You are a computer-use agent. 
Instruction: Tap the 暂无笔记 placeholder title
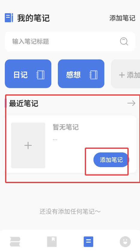tap(66, 127)
